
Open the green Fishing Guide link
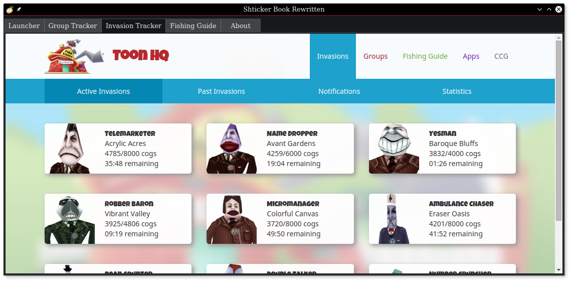[425, 57]
